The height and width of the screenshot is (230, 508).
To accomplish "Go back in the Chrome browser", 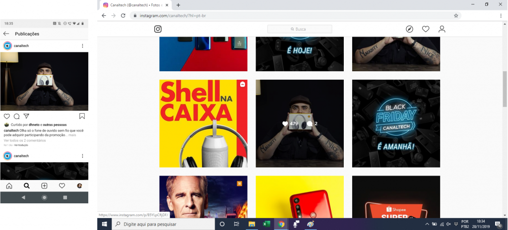I will tap(104, 15).
